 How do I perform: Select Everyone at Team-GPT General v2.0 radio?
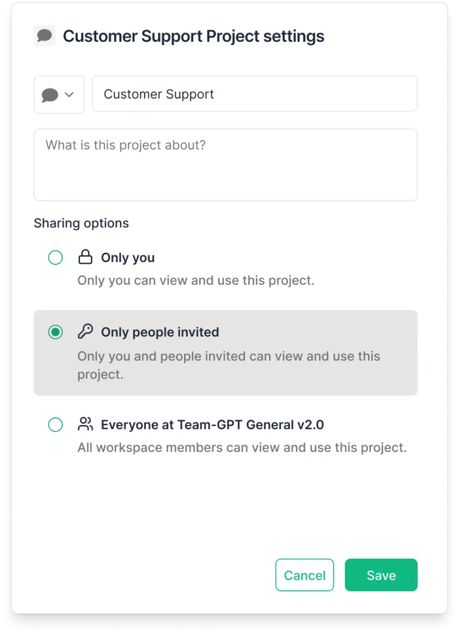click(x=56, y=424)
